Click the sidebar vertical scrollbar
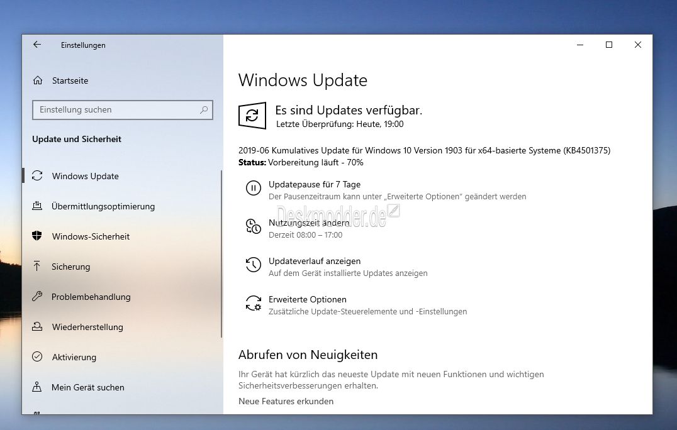 click(221, 253)
